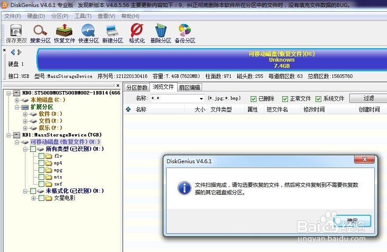Image resolution: width=387 pixels, height=252 pixels.
Task: Click the HD0 hard disk icon
Action: pyautogui.click(x=17, y=93)
